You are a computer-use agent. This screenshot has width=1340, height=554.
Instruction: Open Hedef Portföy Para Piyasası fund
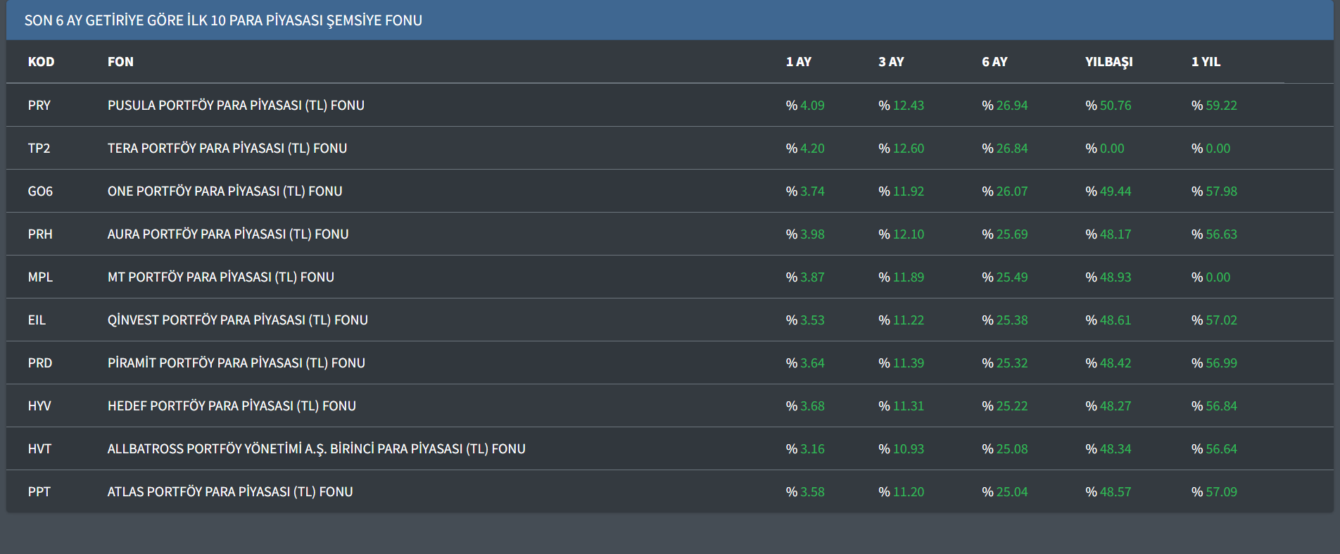(232, 406)
